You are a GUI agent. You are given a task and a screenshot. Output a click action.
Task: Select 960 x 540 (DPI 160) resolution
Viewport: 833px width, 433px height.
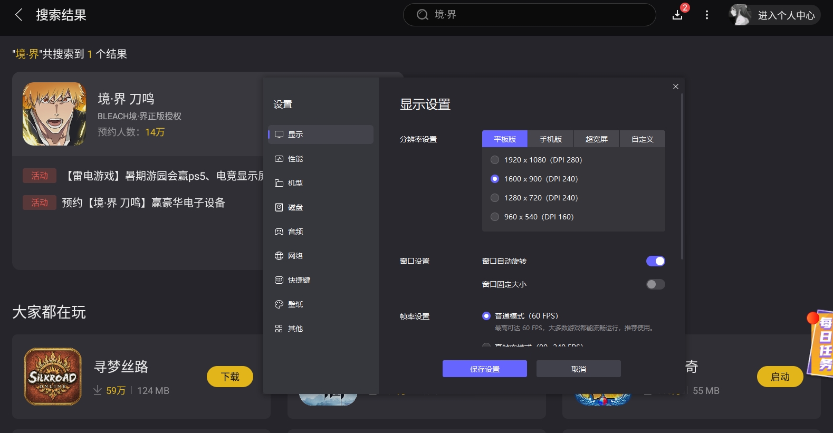tap(532, 217)
